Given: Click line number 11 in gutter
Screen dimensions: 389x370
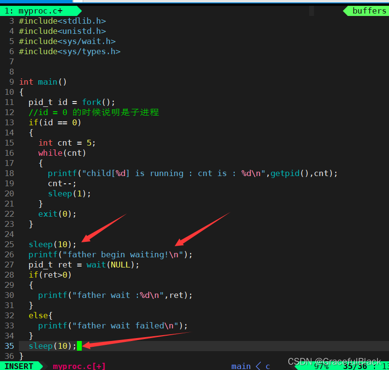Looking at the screenshot, I should tap(9, 102).
